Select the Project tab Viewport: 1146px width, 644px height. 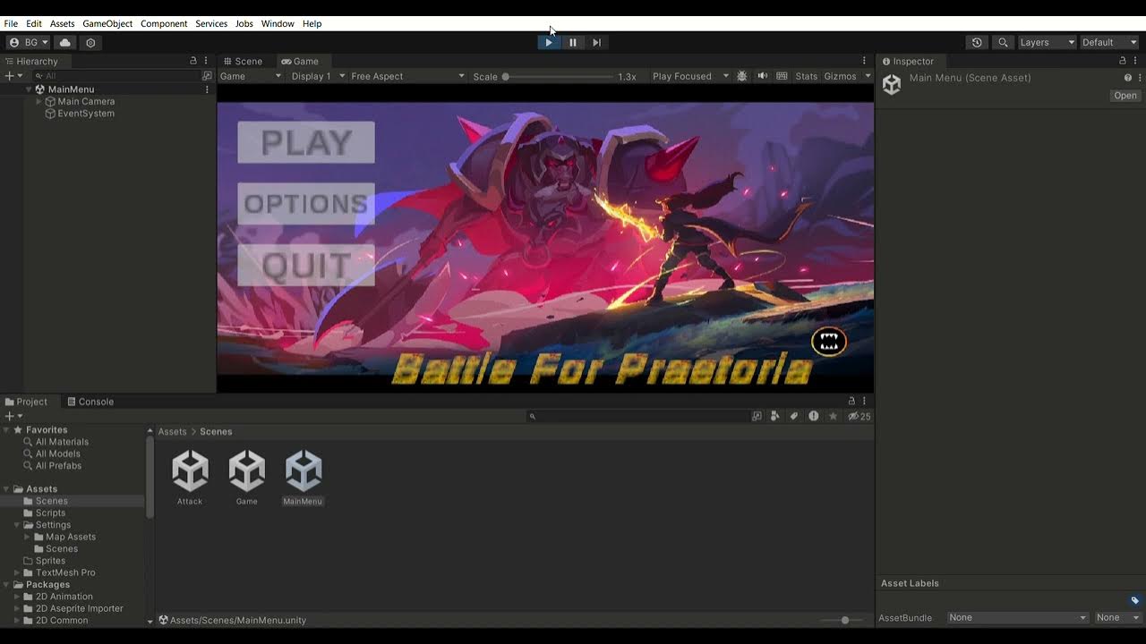tap(26, 402)
